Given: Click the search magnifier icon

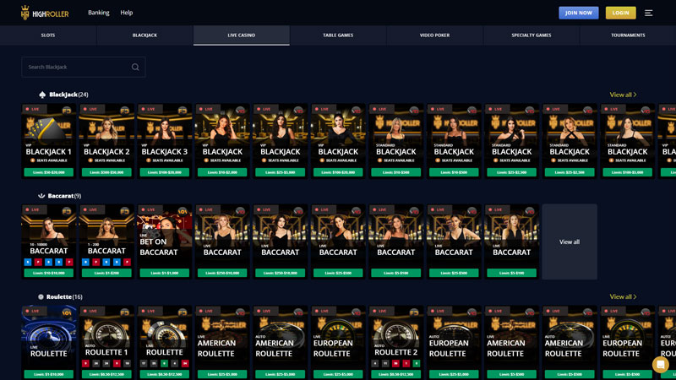Looking at the screenshot, I should point(135,68).
